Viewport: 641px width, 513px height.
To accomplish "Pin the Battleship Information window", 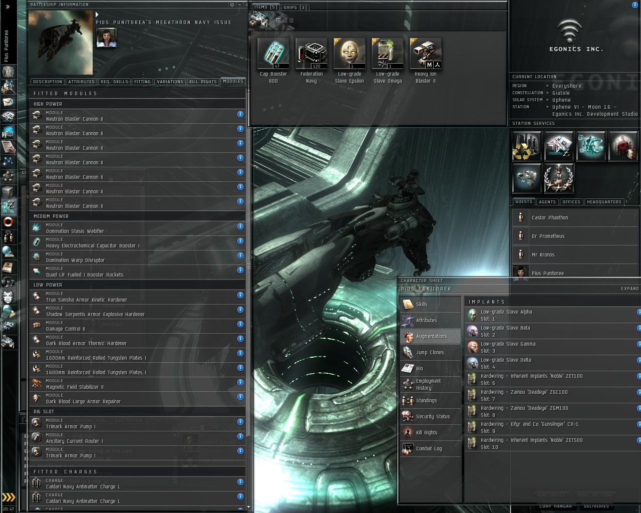I will point(232,5).
